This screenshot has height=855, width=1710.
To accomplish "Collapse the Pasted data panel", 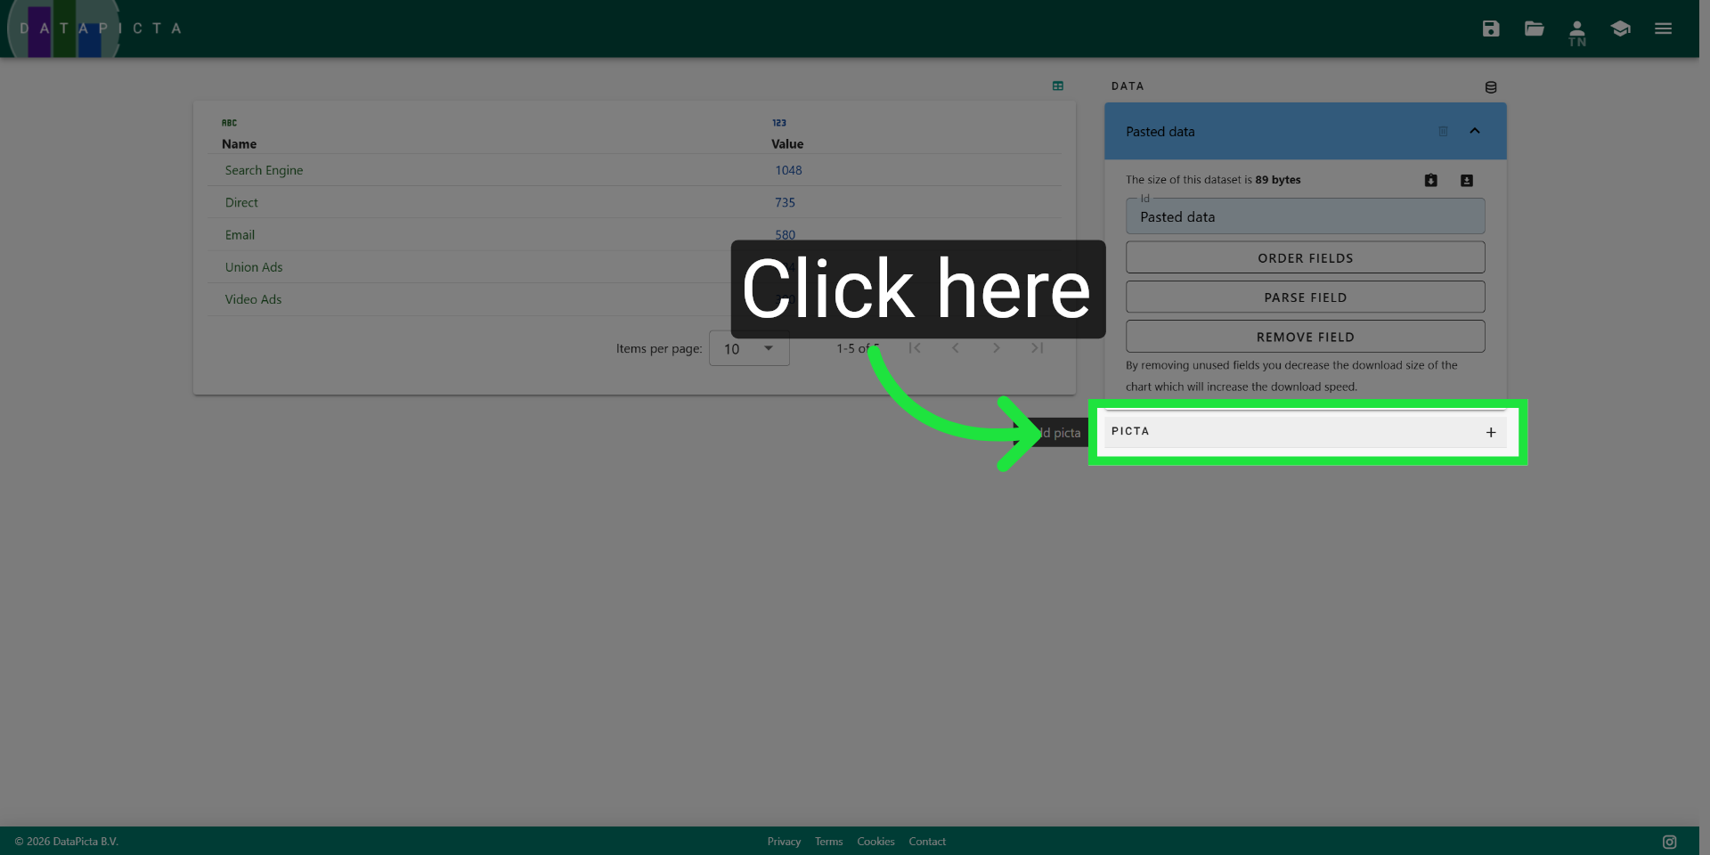I will 1476,131.
